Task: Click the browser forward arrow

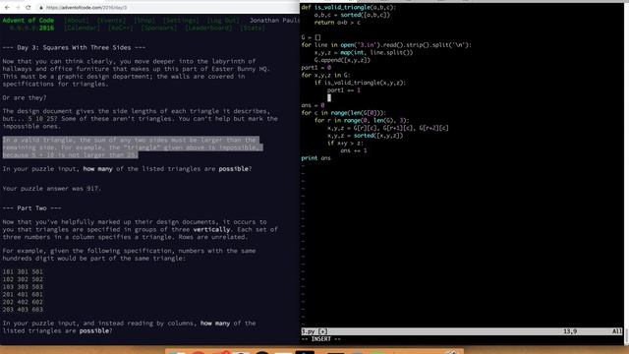Action: point(18,8)
